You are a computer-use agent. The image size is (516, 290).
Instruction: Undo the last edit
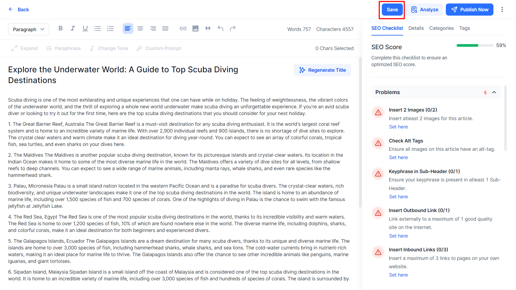coord(220,28)
